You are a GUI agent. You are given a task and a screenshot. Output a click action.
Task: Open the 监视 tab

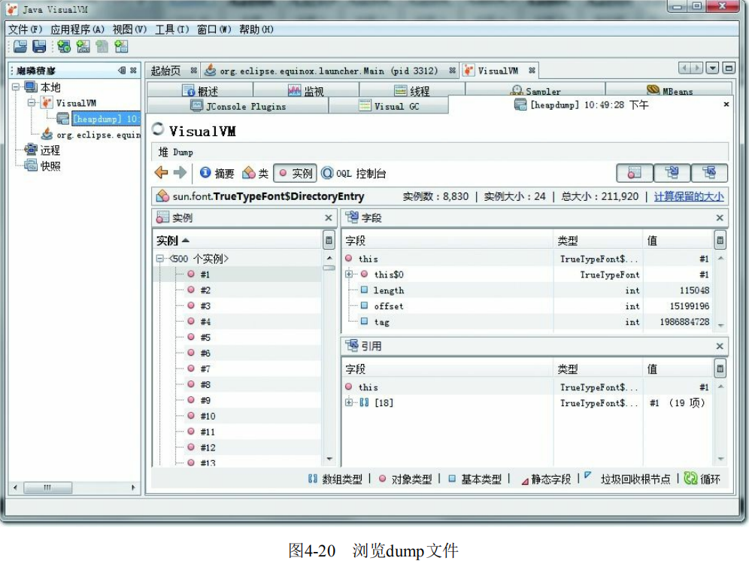point(306,90)
